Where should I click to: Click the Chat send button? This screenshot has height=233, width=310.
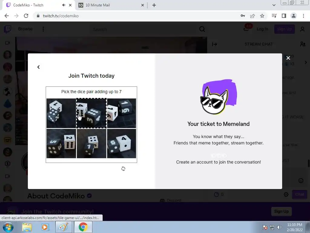coord(299,194)
